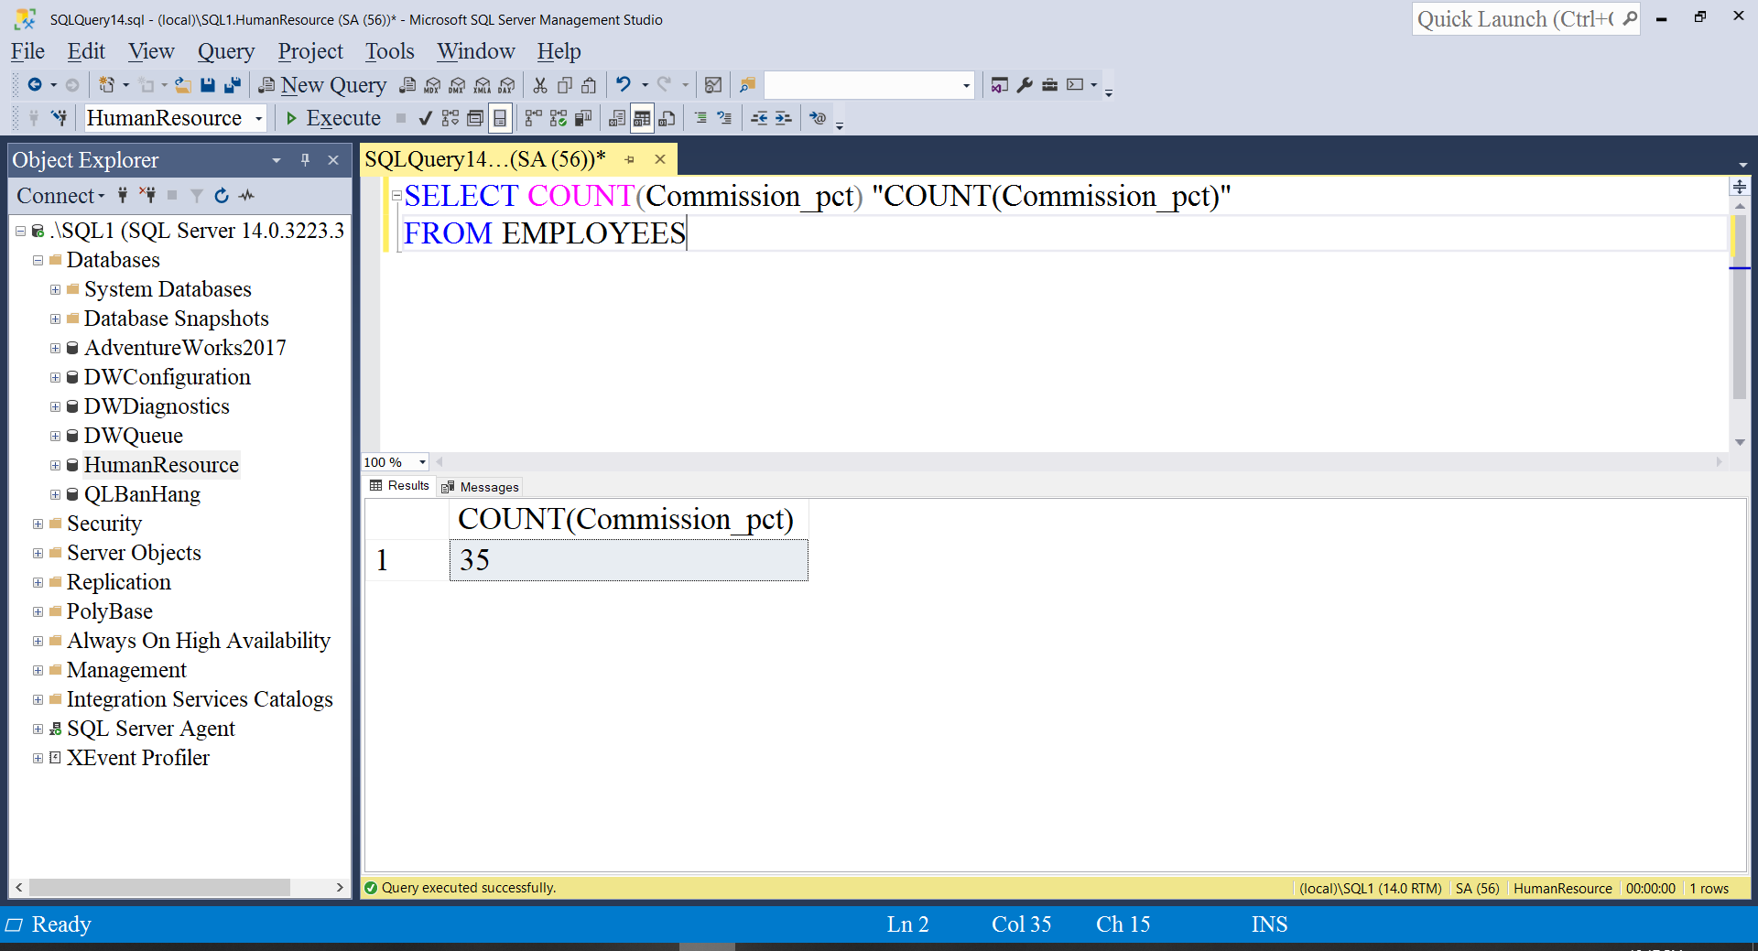Expand the System Databases folder
1758x951 pixels.
[55, 289]
